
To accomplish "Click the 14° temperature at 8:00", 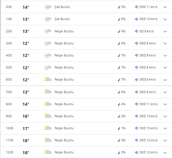I will click(26, 104).
